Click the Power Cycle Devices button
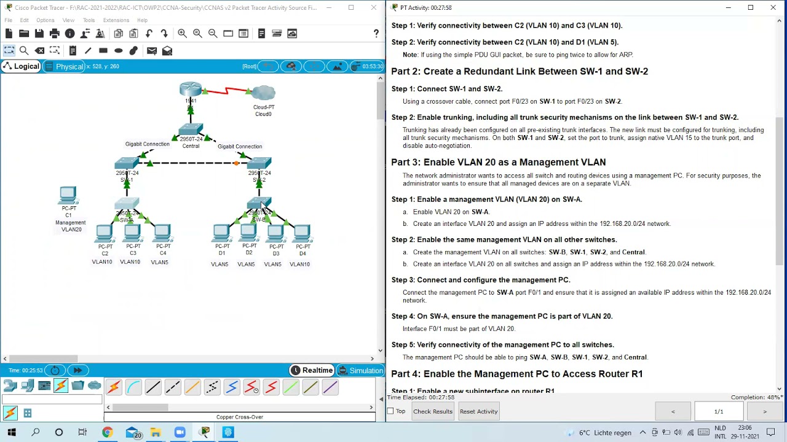787x442 pixels. coord(55,370)
